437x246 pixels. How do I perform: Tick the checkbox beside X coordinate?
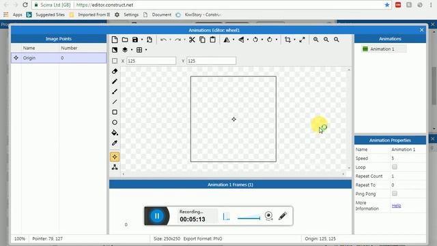coord(115,61)
